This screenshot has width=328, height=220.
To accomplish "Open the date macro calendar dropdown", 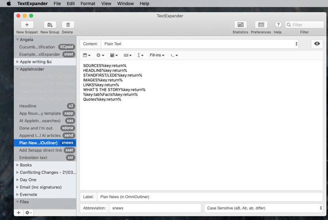I will tap(86, 55).
